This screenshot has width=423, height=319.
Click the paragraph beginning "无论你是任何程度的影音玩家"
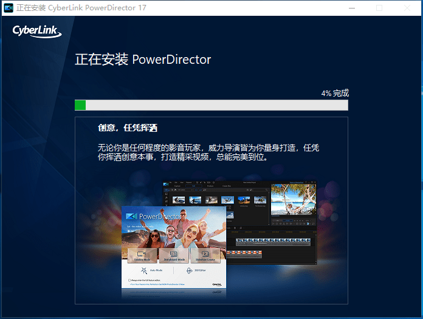pos(208,153)
